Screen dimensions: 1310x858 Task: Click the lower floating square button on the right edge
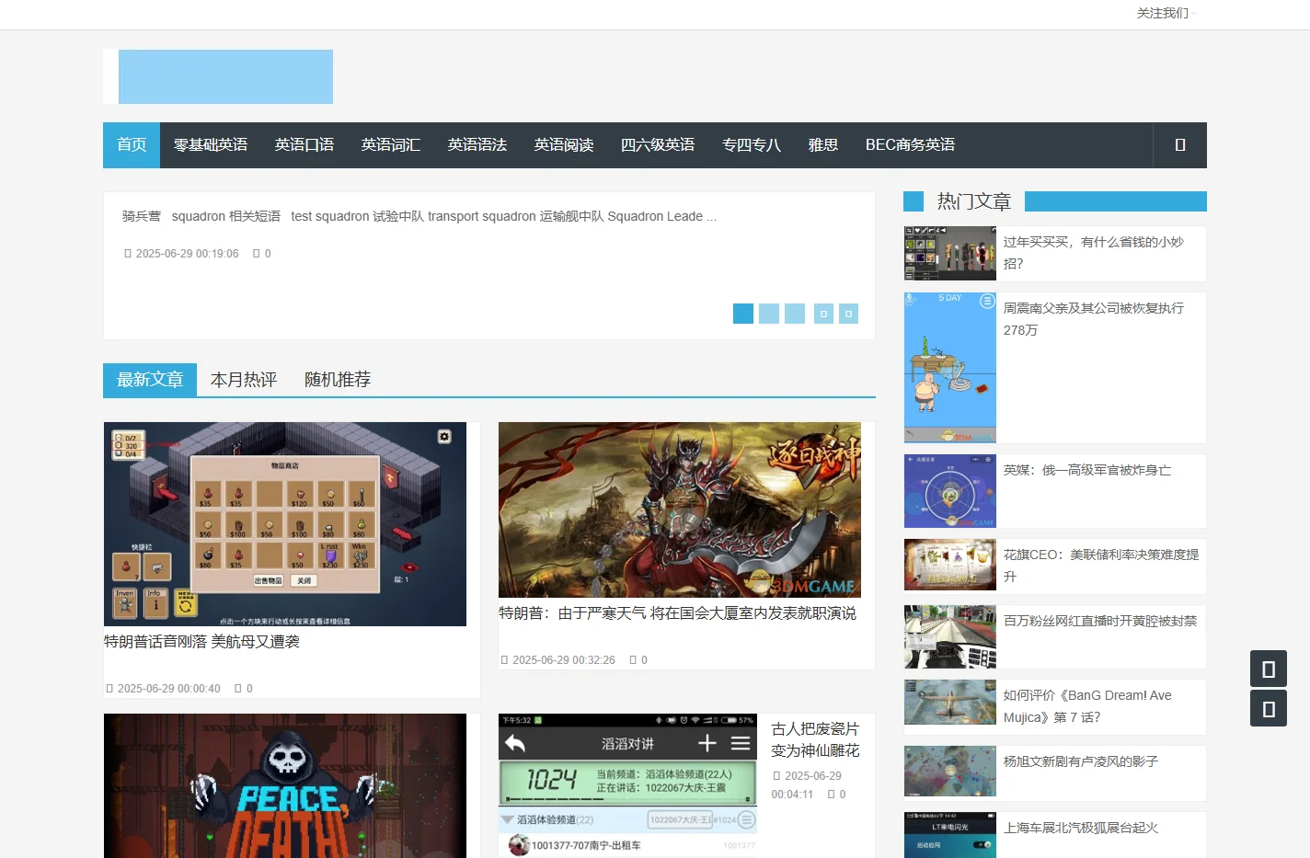[x=1269, y=709]
